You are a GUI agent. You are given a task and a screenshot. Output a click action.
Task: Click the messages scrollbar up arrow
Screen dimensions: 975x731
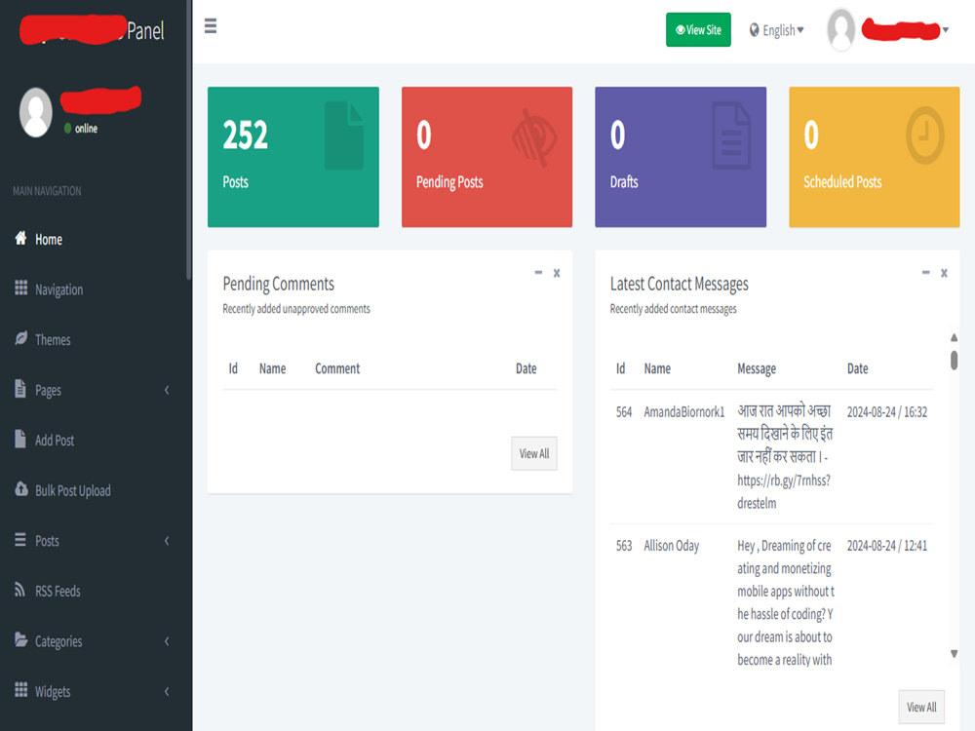(954, 337)
